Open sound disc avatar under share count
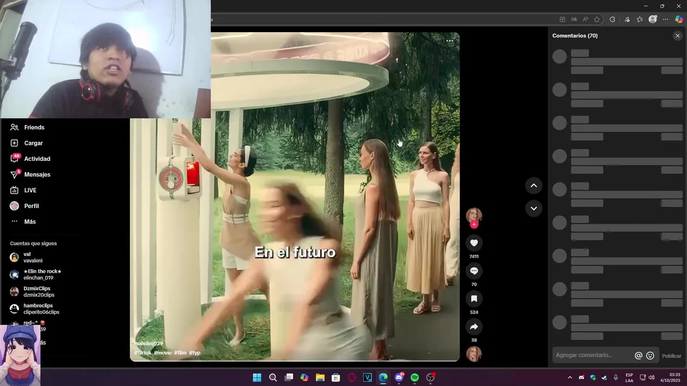 (474, 354)
